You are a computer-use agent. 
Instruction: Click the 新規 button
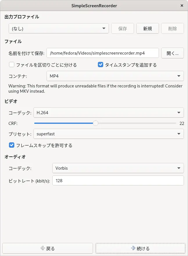coord(148,28)
